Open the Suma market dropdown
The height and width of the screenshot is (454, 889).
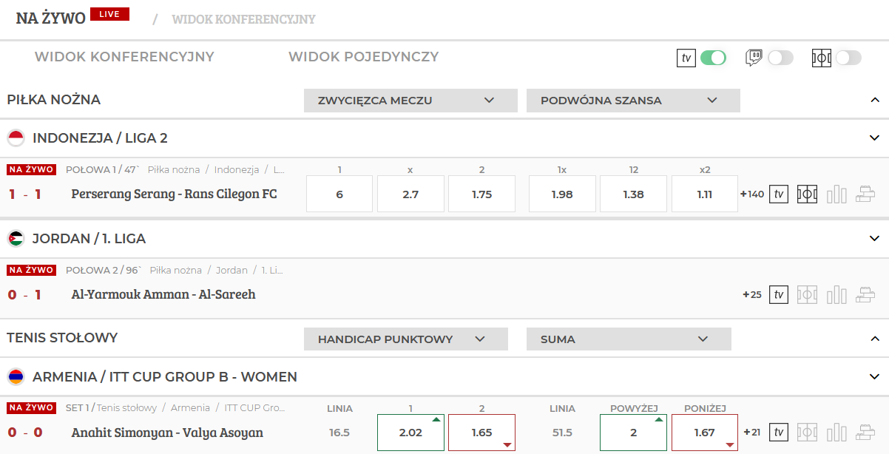[x=629, y=339]
